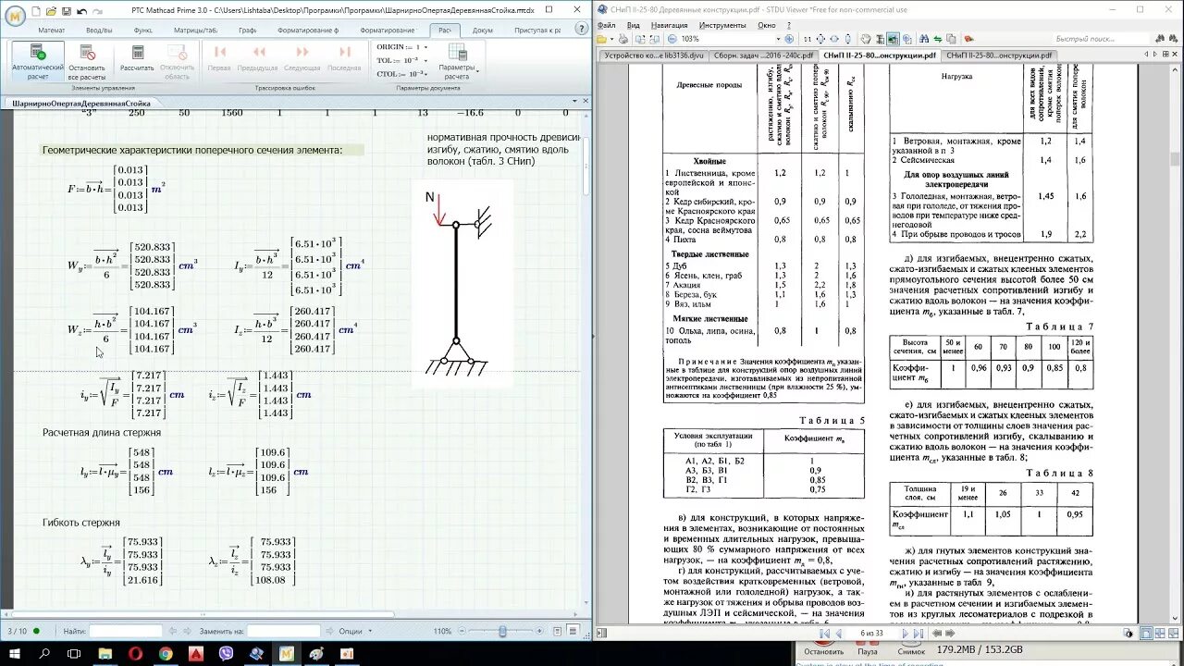
Task: Open the Файл menu in STDU Viewer
Action: point(607,25)
